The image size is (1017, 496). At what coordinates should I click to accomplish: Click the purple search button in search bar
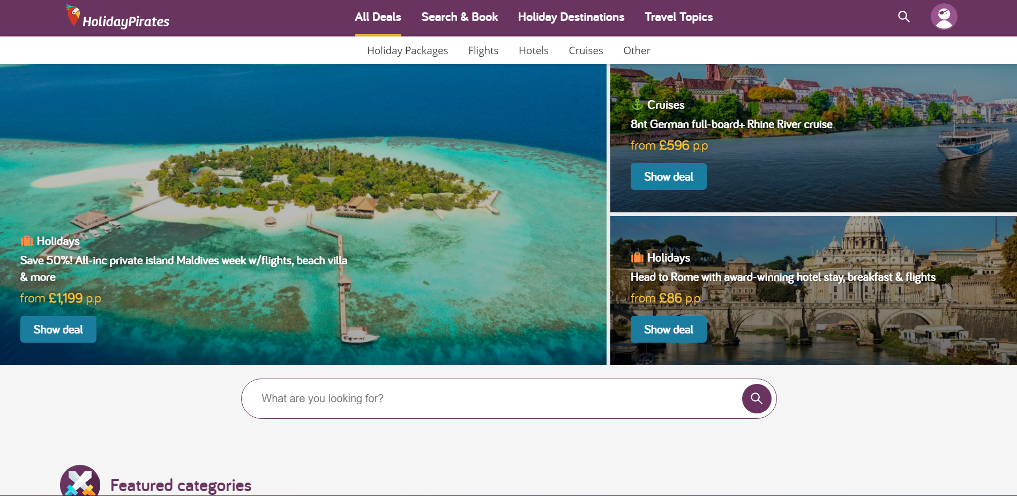tap(757, 398)
